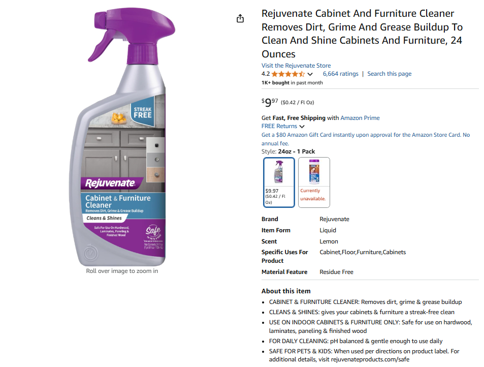Click Search this page link
Image resolution: width=484 pixels, height=367 pixels.
click(389, 74)
